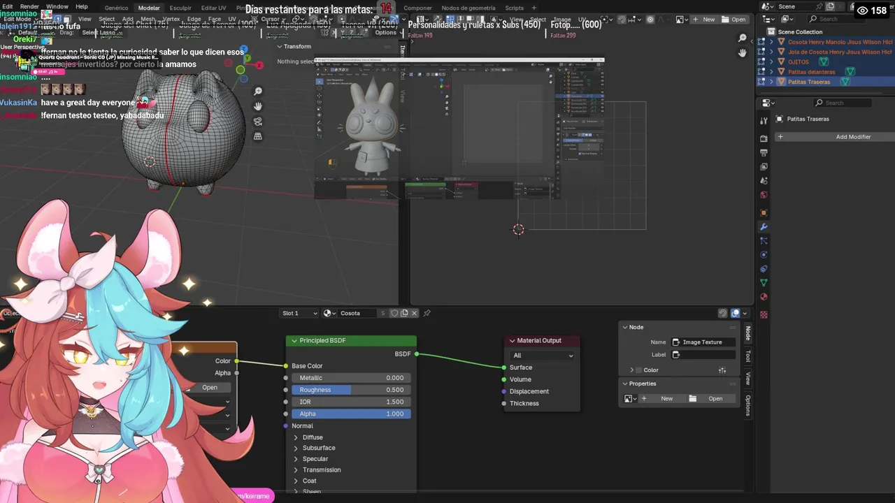Open the Texture checker tab icon

764,314
